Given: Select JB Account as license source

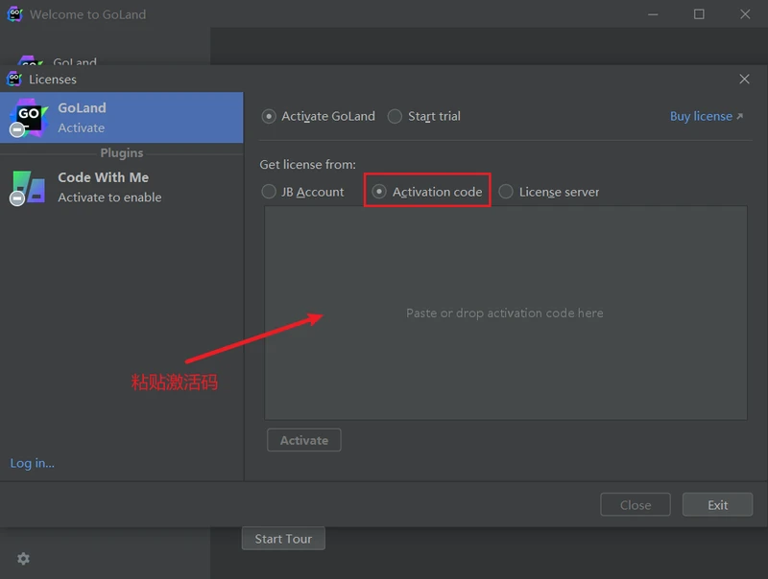Looking at the screenshot, I should click(269, 192).
